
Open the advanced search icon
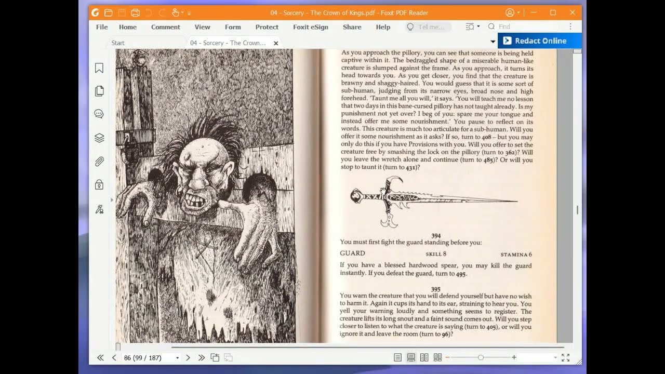pyautogui.click(x=470, y=26)
